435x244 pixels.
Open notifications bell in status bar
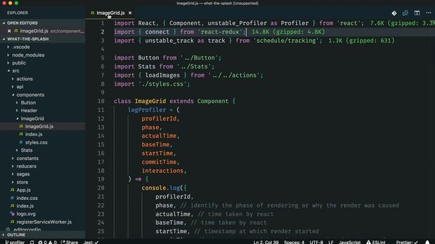(428, 242)
